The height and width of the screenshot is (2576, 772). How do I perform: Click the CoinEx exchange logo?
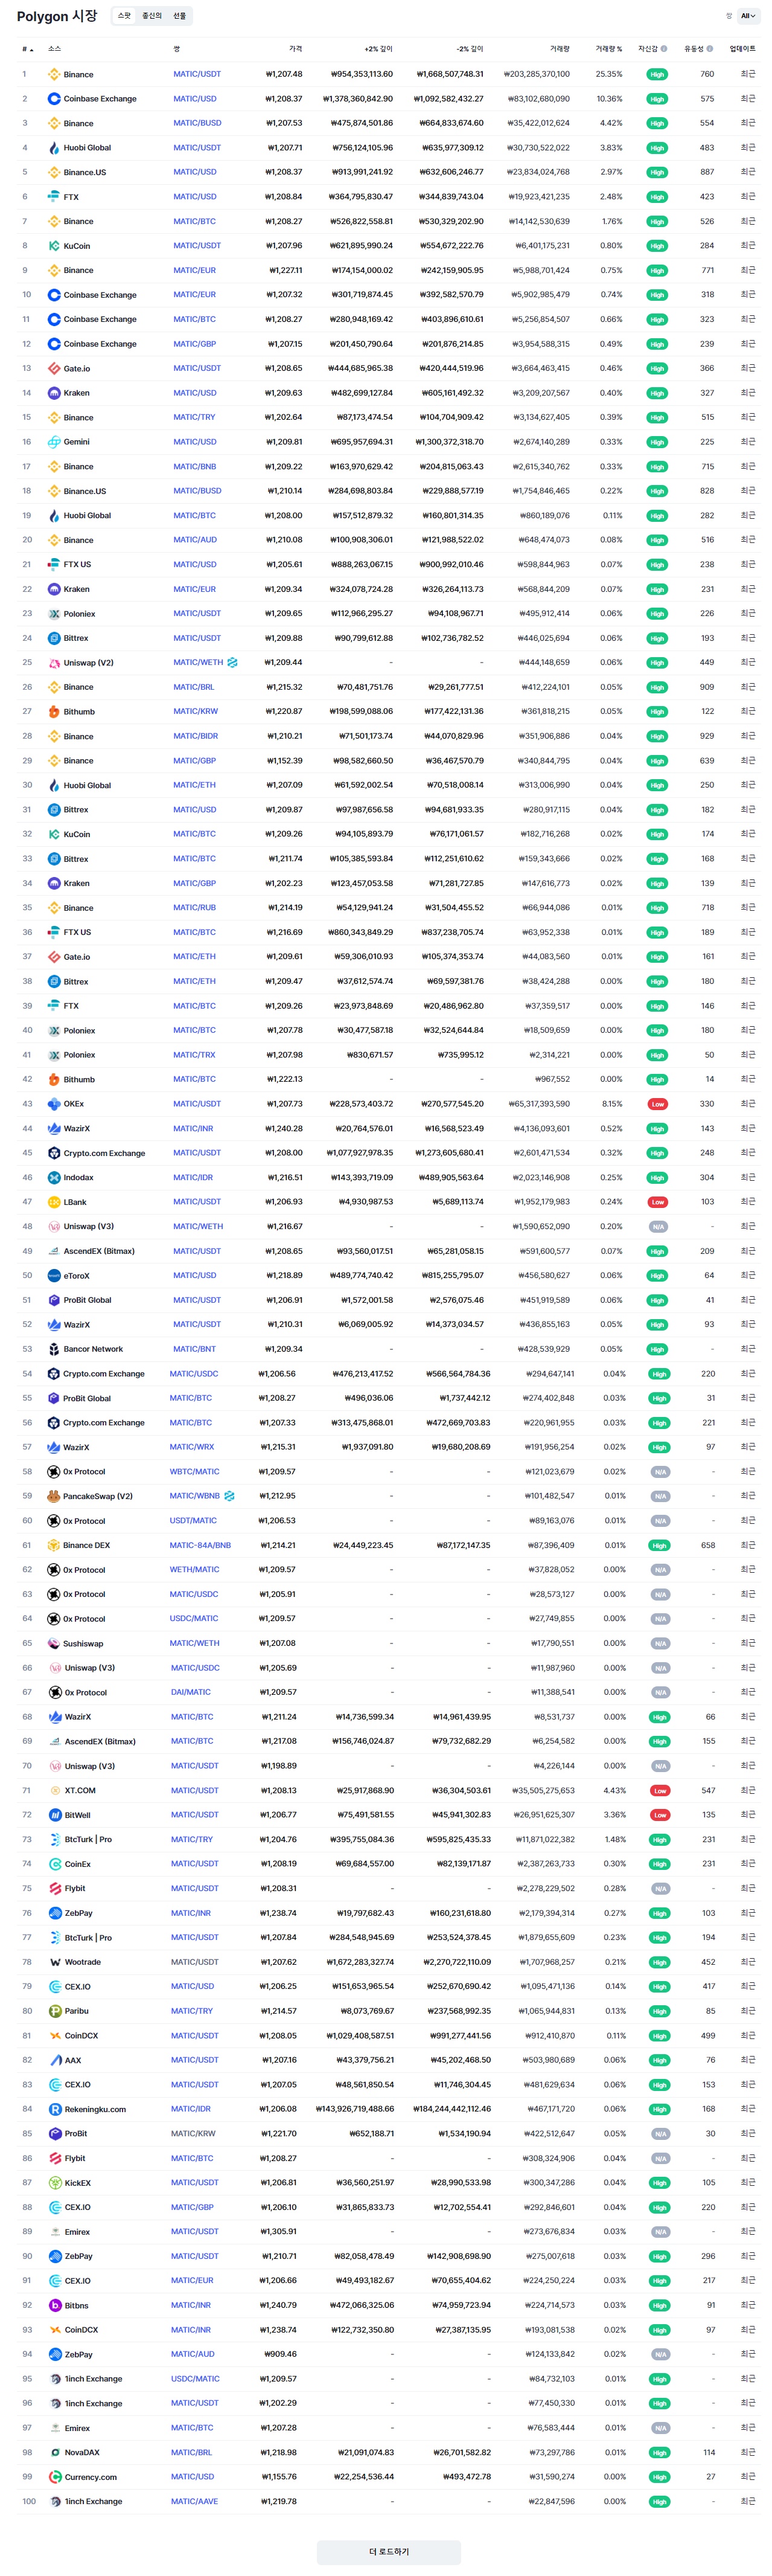tap(55, 1864)
